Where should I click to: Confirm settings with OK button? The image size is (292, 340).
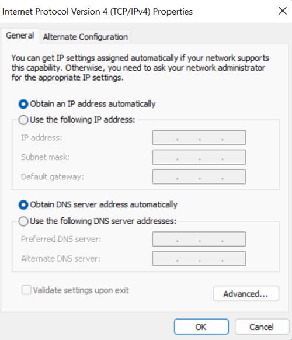(201, 327)
